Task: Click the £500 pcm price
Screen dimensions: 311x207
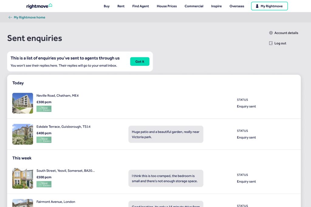Action: (x=44, y=177)
